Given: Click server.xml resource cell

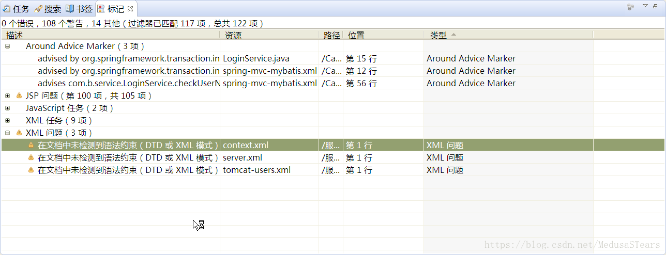Looking at the screenshot, I should 243,157.
